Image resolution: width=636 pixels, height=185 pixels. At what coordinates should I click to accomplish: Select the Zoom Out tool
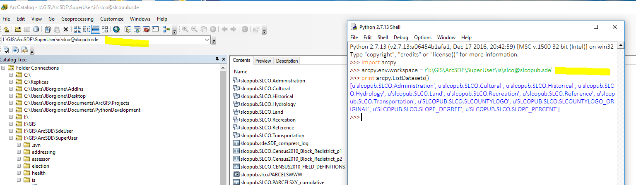(194, 29)
